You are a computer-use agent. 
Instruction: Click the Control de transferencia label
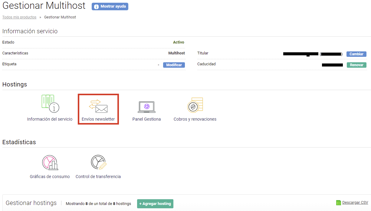(98, 177)
